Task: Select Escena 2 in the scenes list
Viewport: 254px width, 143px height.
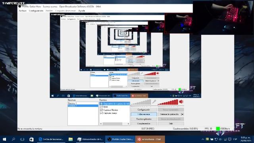Action: [x=83, y=106]
